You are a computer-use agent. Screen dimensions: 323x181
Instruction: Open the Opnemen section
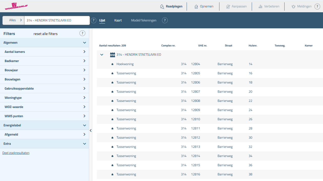coord(204,6)
